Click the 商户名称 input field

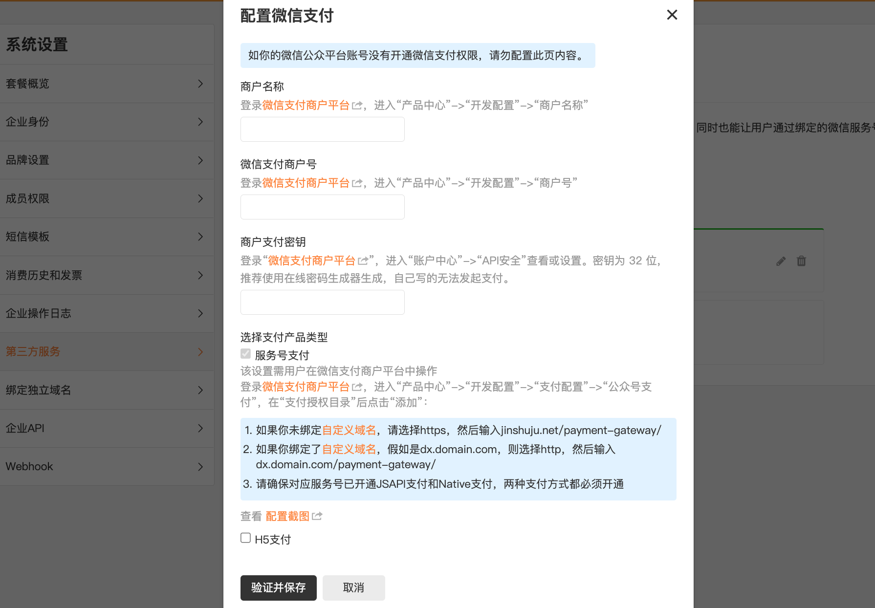click(x=323, y=130)
